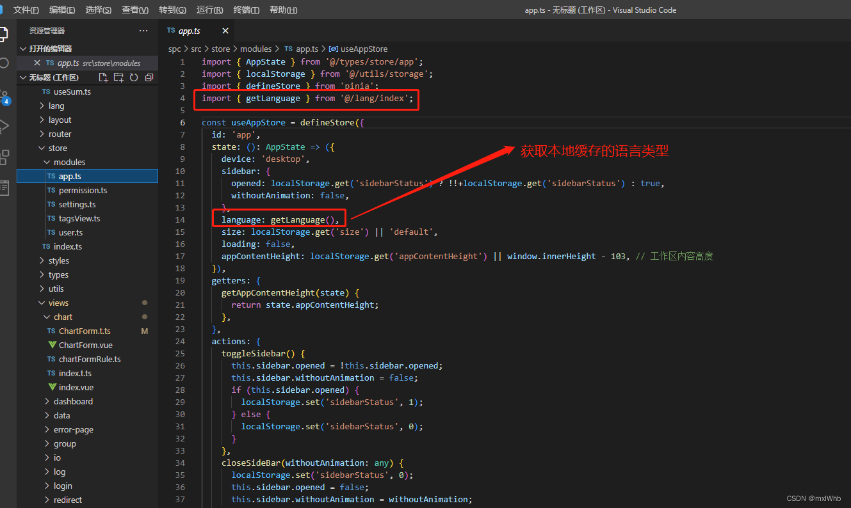Close app.ts in open editors list
Image resolution: width=851 pixels, height=508 pixels.
click(x=37, y=63)
